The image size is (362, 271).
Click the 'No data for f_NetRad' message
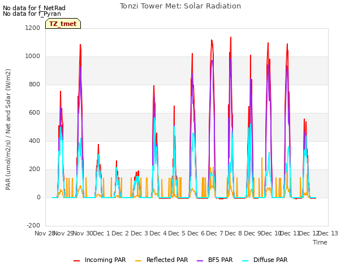[34, 8]
